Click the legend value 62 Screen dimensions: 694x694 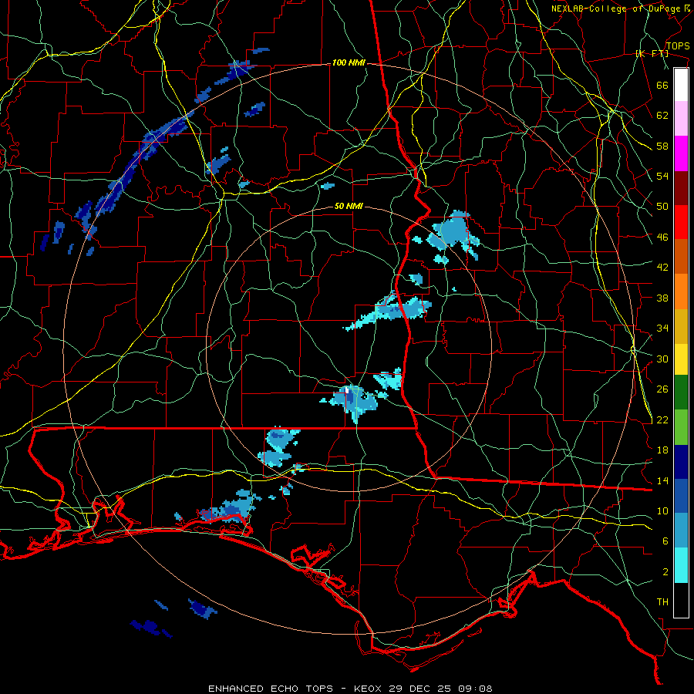[x=662, y=116]
